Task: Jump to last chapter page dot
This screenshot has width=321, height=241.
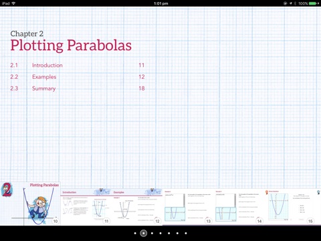Action: tap(186, 233)
